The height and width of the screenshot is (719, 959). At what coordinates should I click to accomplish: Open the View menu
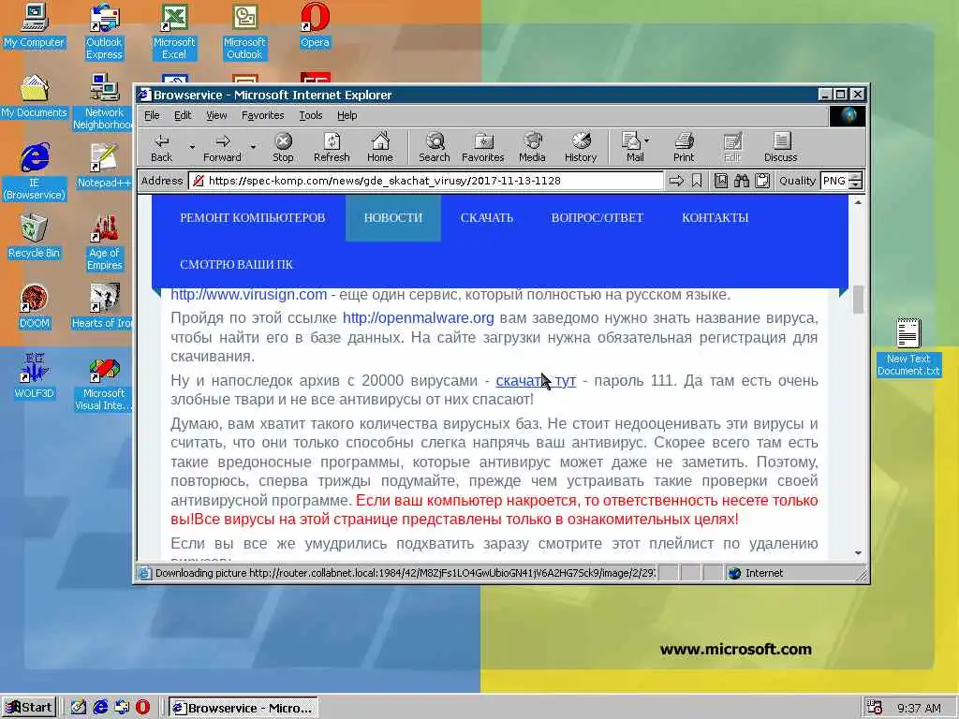216,115
